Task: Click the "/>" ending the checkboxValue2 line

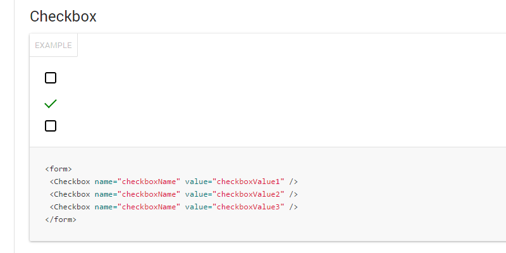Action: (x=293, y=194)
